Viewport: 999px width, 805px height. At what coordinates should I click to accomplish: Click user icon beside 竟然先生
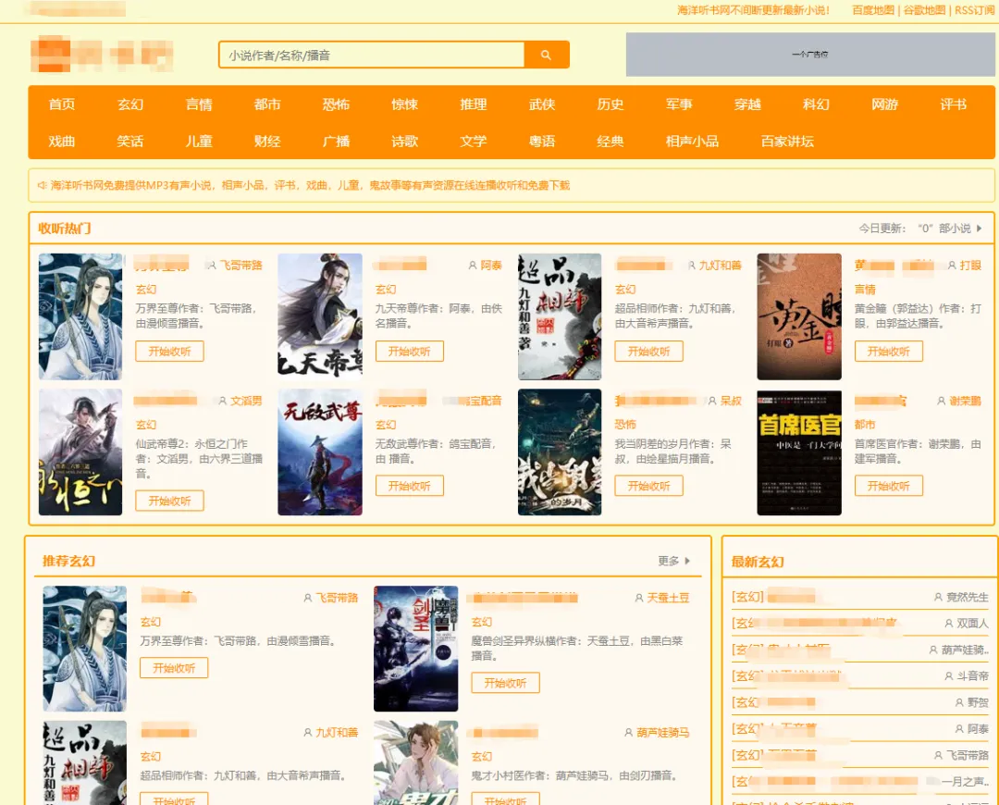(938, 597)
